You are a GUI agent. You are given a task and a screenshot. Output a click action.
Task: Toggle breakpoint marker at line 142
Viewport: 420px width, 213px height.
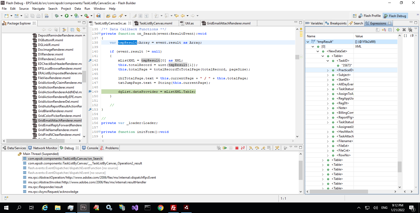pos(90,60)
